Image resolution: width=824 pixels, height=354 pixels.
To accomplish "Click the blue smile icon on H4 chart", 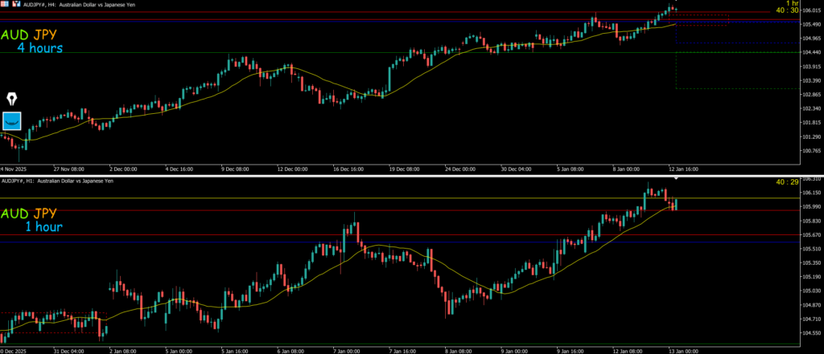I will 13,121.
